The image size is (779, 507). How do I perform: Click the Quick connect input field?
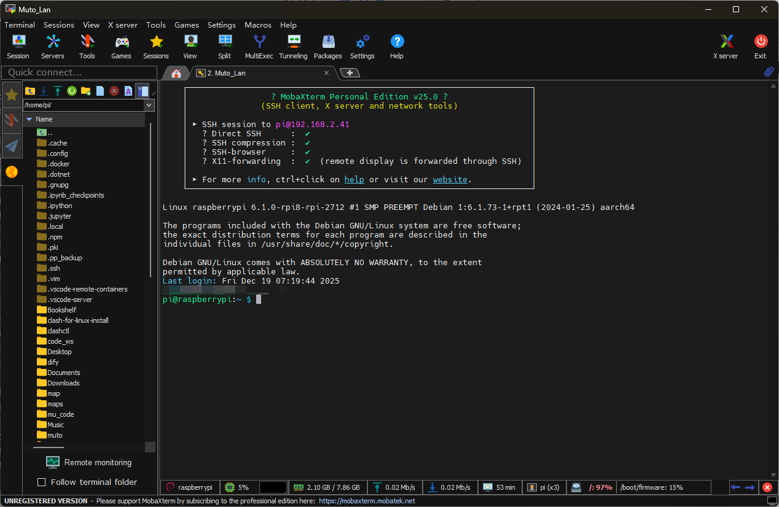[x=79, y=72]
